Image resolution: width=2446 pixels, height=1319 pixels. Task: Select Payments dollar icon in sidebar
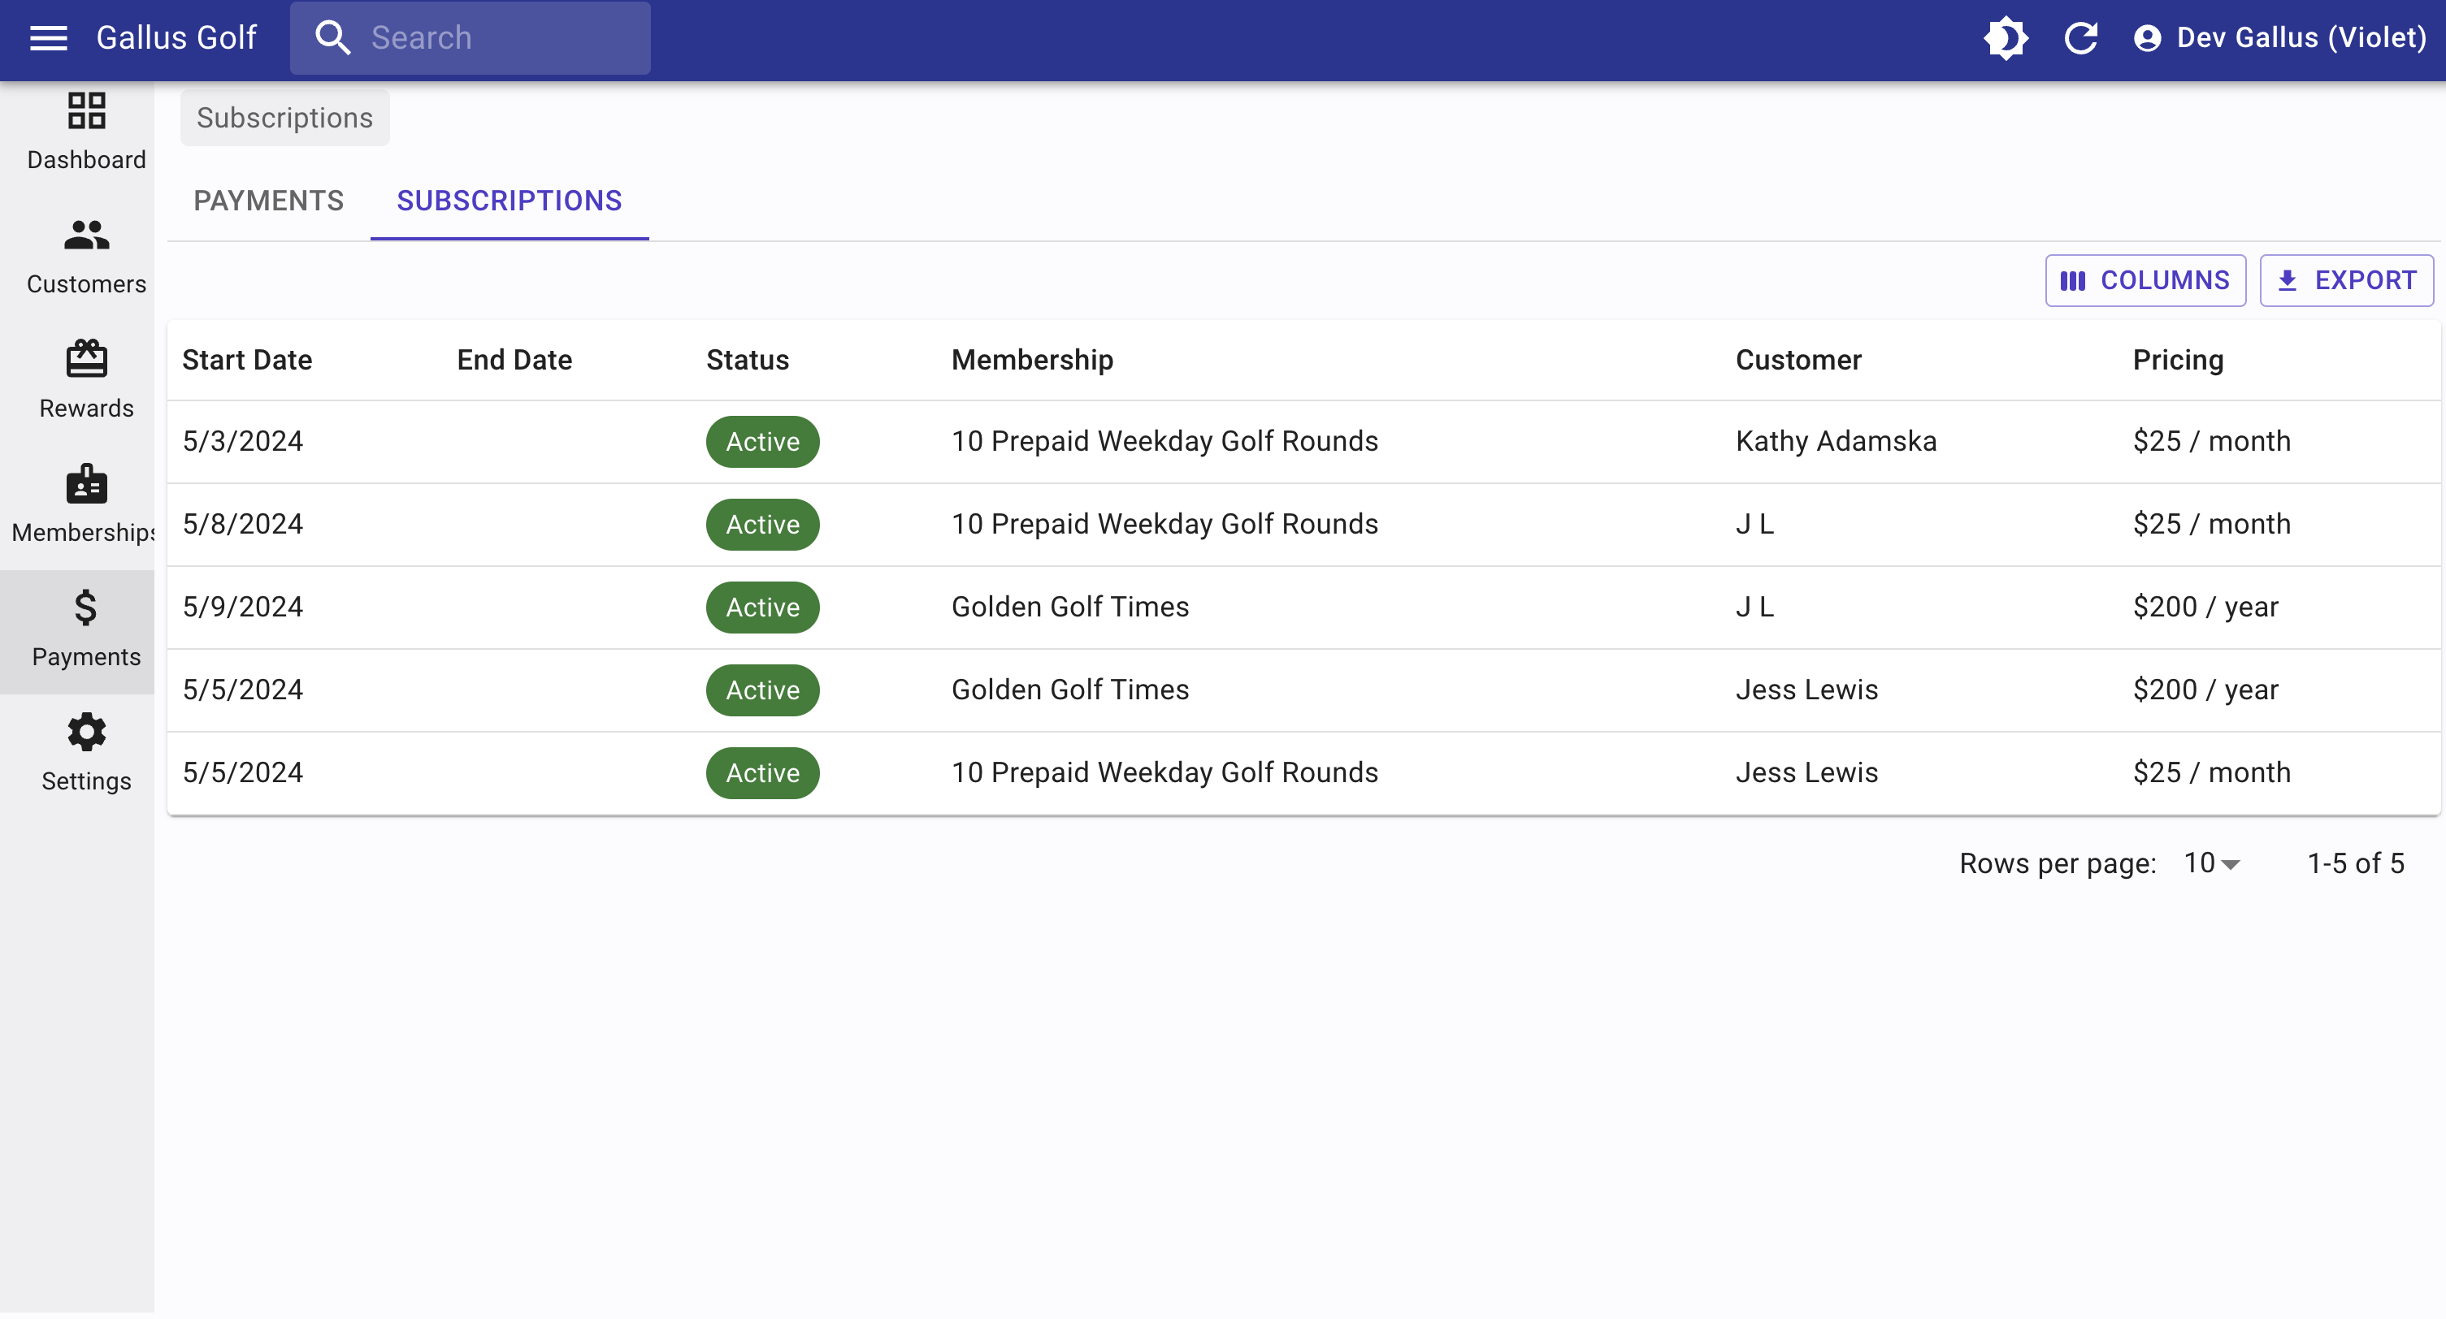(85, 608)
